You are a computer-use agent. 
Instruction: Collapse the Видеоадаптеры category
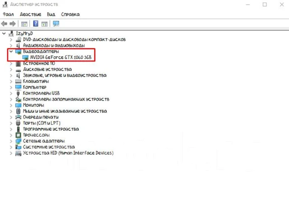[x=11, y=51]
